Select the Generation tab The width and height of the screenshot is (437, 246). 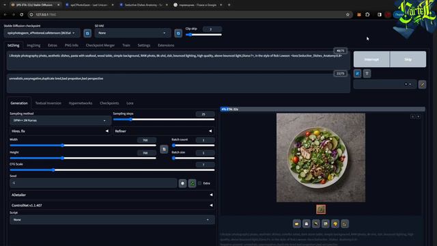[19, 103]
